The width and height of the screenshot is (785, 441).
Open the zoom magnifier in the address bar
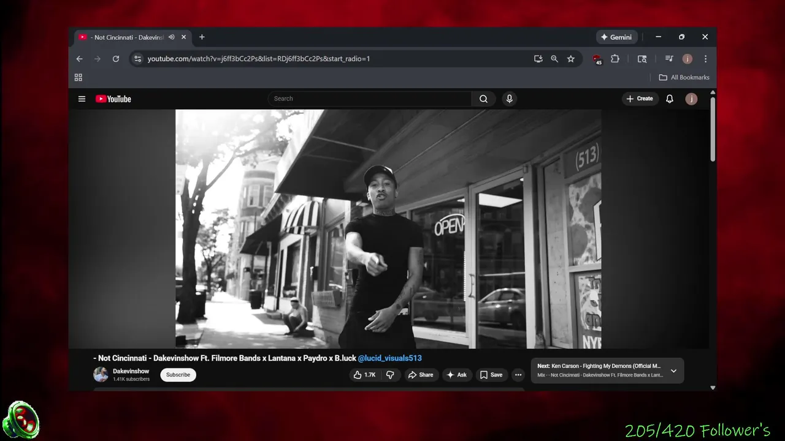pyautogui.click(x=554, y=59)
